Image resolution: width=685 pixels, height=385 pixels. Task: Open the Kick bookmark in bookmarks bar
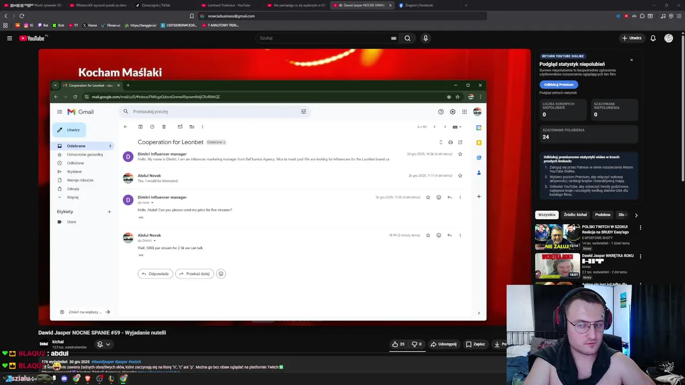coord(58,25)
